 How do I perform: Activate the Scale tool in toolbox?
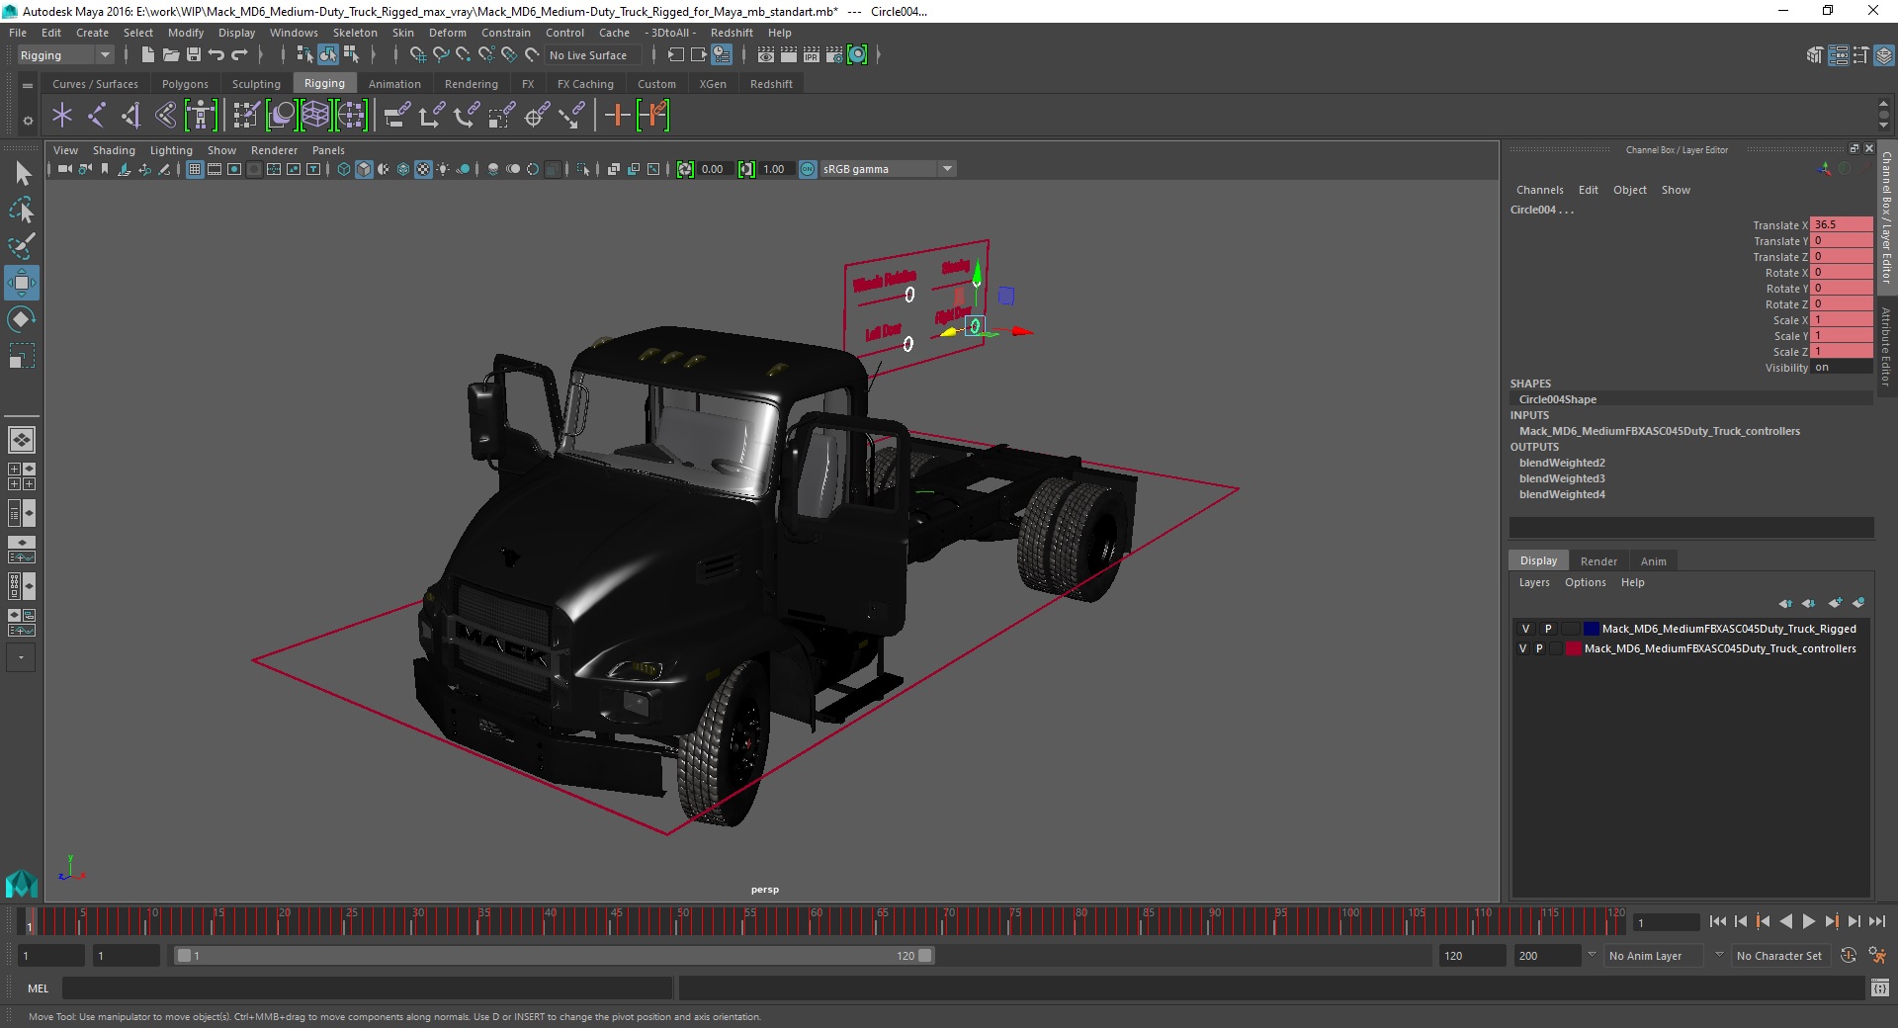[22, 355]
